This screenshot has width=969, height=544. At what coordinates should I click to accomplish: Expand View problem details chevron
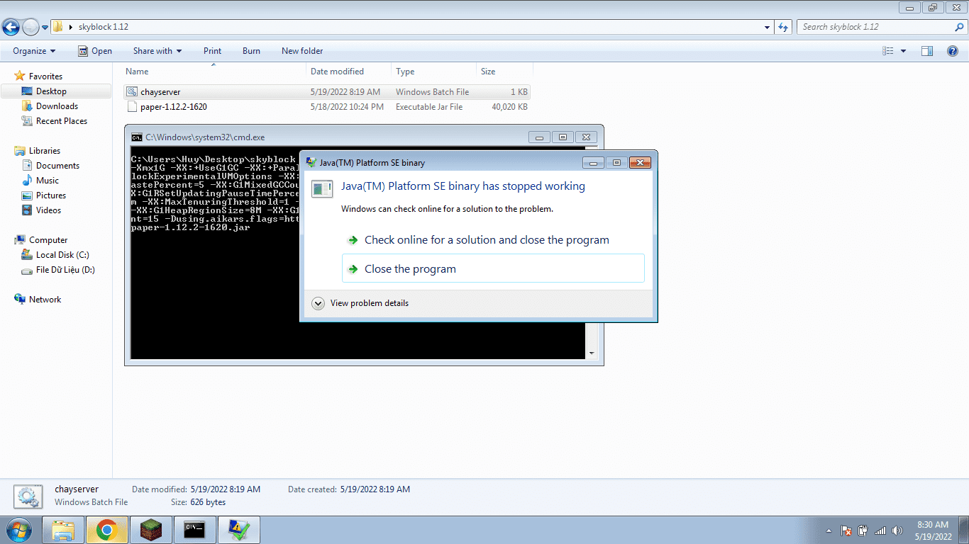[x=318, y=303]
